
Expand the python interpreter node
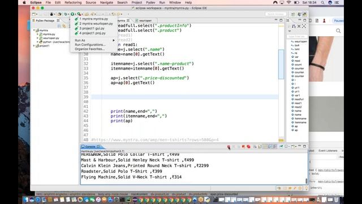pyautogui.click(x=38, y=42)
